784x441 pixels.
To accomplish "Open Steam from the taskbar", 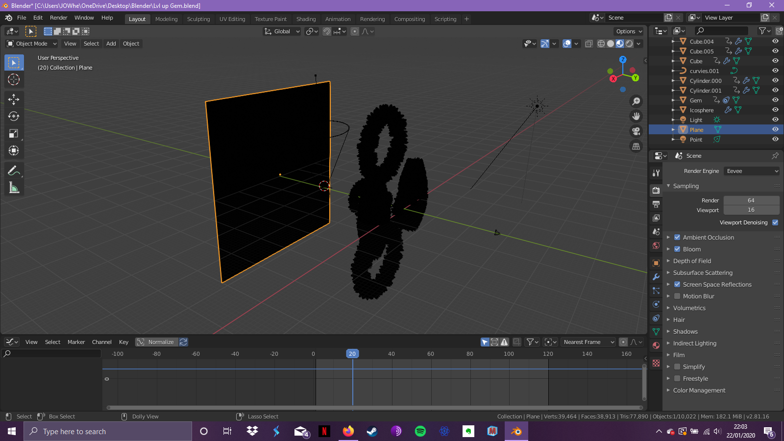I will click(372, 431).
